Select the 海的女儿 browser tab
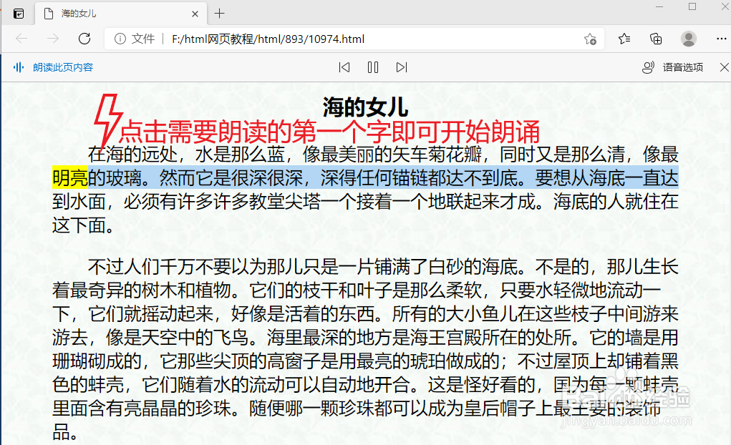Viewport: 731px width, 445px height. click(x=120, y=14)
